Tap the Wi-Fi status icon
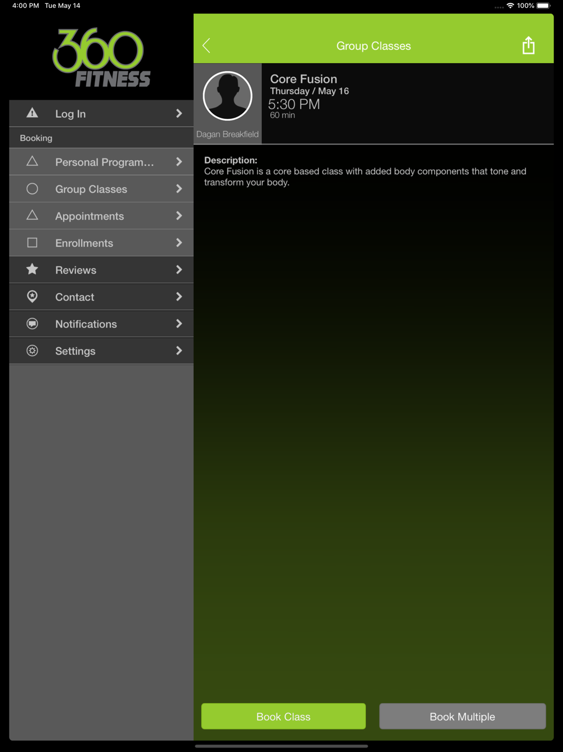The height and width of the screenshot is (752, 563). click(x=510, y=6)
